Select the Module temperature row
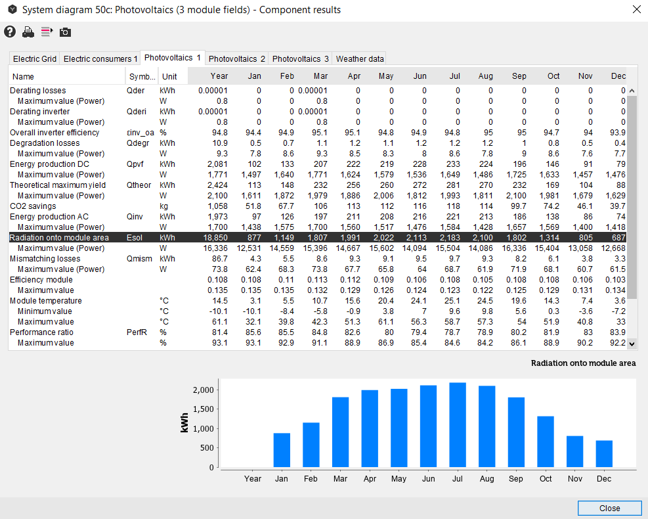Screen dimensions: 648x519 [46, 301]
